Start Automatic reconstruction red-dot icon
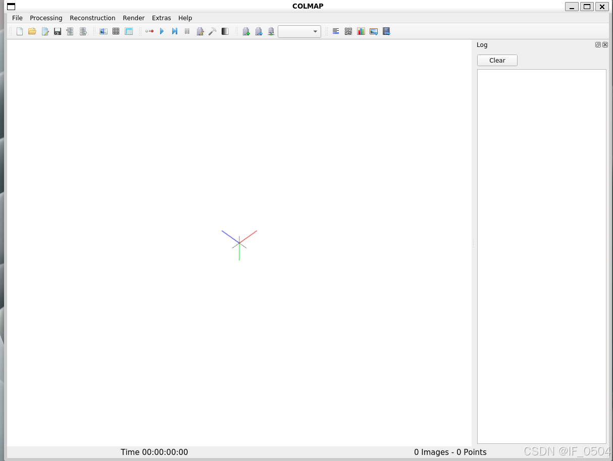 [149, 31]
